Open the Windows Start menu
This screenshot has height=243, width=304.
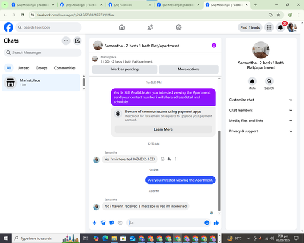[5, 238]
